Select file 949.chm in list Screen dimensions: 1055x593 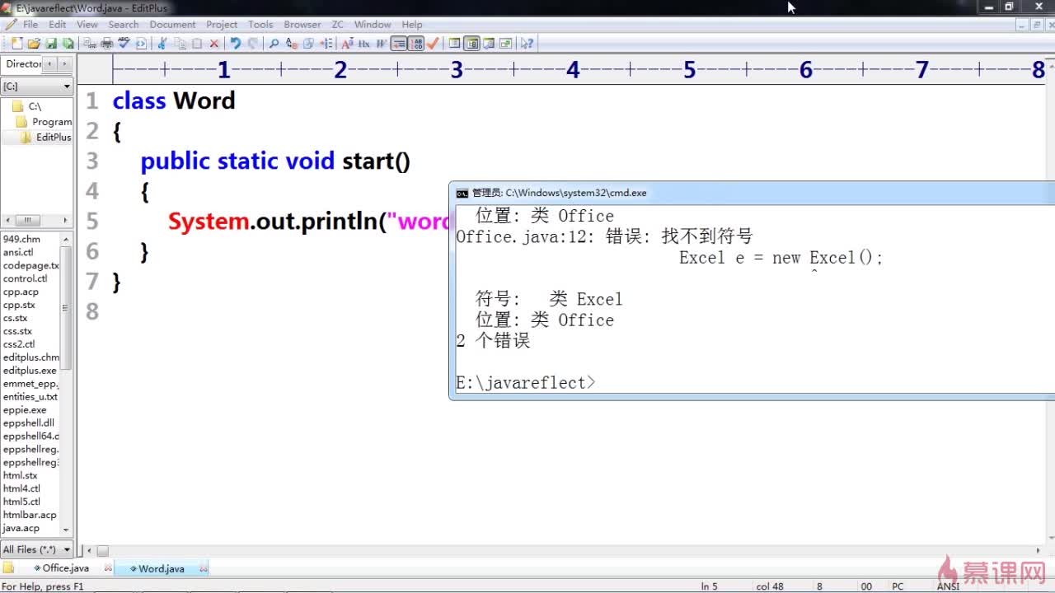21,239
